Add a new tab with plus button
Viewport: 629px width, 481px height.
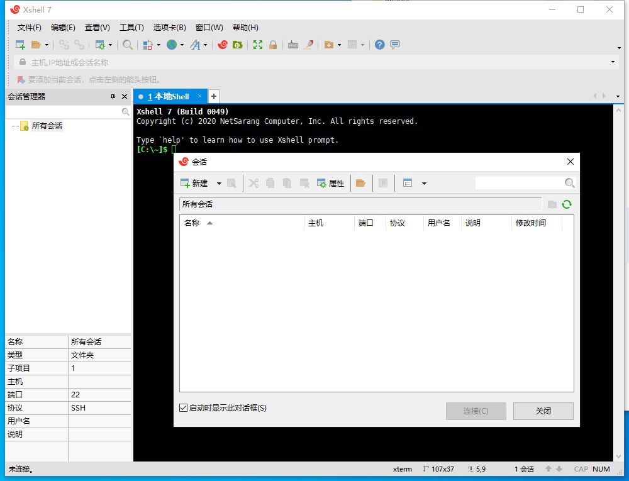click(x=214, y=96)
